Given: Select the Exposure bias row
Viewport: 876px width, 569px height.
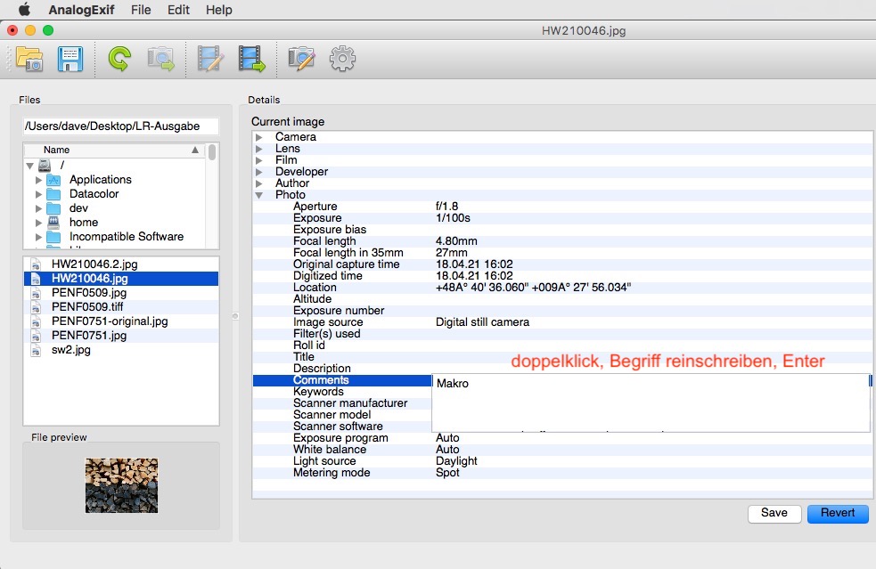Looking at the screenshot, I should point(562,230).
